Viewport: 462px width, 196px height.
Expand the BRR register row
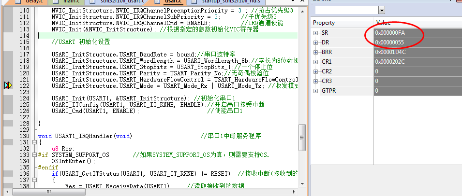click(315, 52)
